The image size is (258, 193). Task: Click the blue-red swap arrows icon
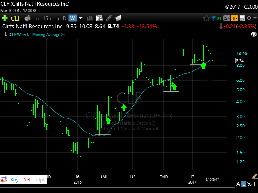coord(4,179)
